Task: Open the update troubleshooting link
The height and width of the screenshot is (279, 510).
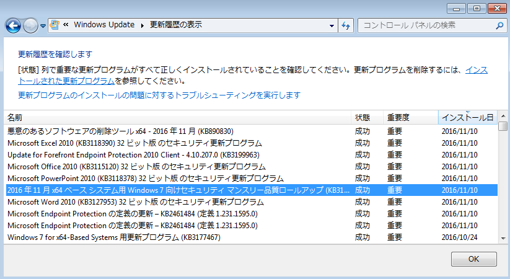Action: pos(159,95)
